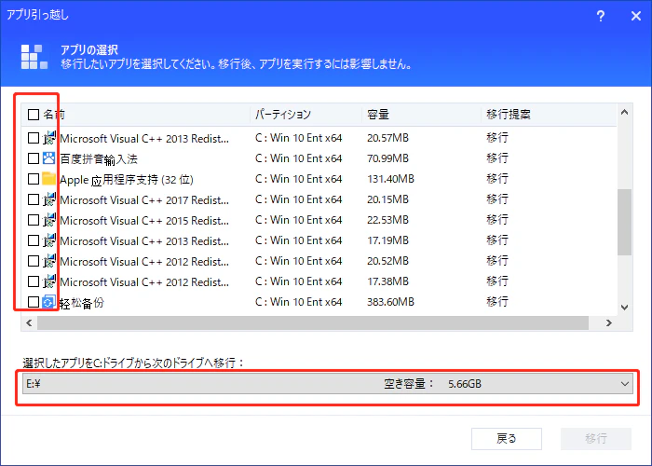Tick the Visual C++ 2017 Redist checkbox

click(34, 199)
